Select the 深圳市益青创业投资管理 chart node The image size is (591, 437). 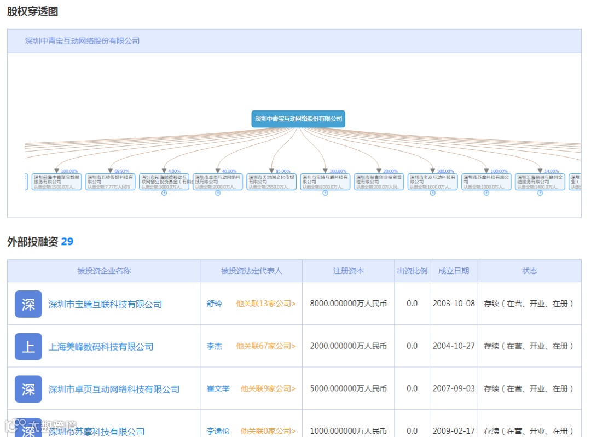[379, 182]
